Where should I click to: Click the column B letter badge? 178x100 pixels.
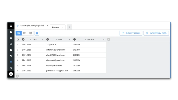pyautogui.click(x=48, y=39)
